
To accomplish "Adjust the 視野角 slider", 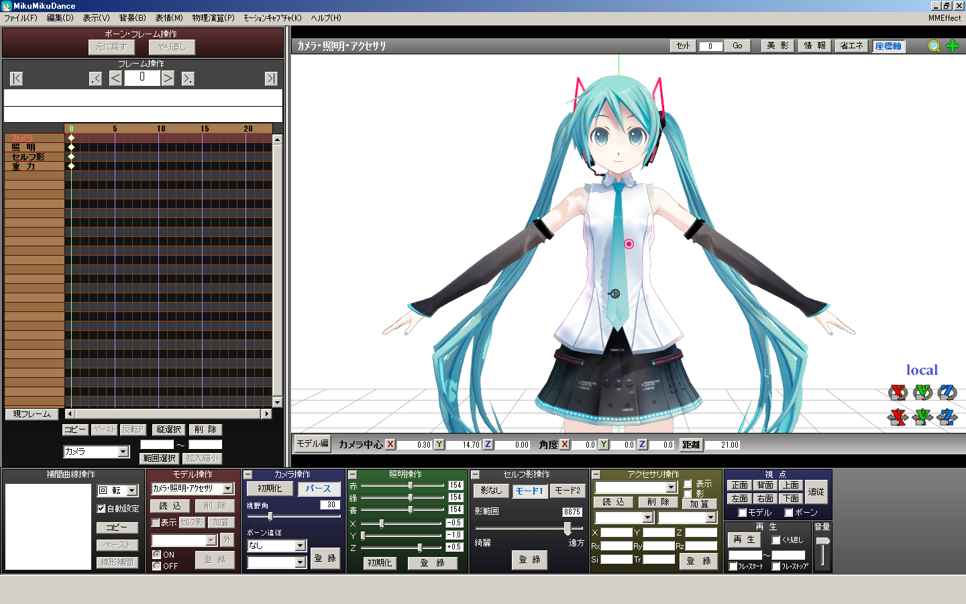I will click(x=270, y=516).
